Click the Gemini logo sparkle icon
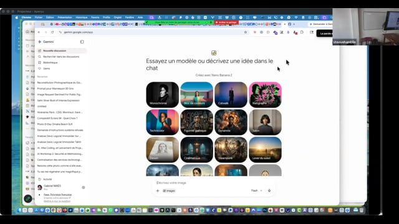The width and height of the screenshot is (399, 224). (39, 42)
